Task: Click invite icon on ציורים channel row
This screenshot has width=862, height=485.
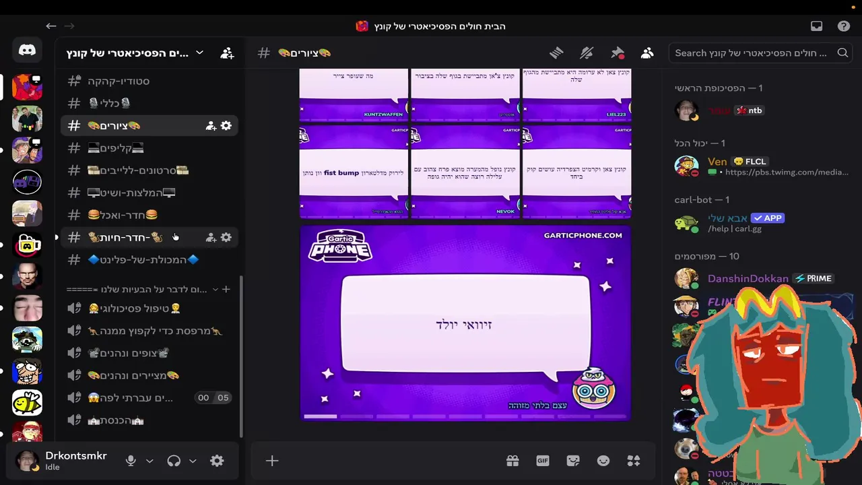Action: point(211,125)
